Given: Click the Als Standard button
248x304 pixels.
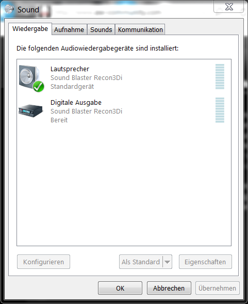Looking at the screenshot, I should click(141, 262).
